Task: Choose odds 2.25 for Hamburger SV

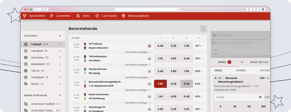Action: coord(160,109)
